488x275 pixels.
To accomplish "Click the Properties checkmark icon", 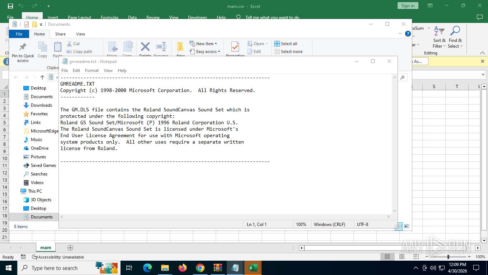I will pos(235,47).
